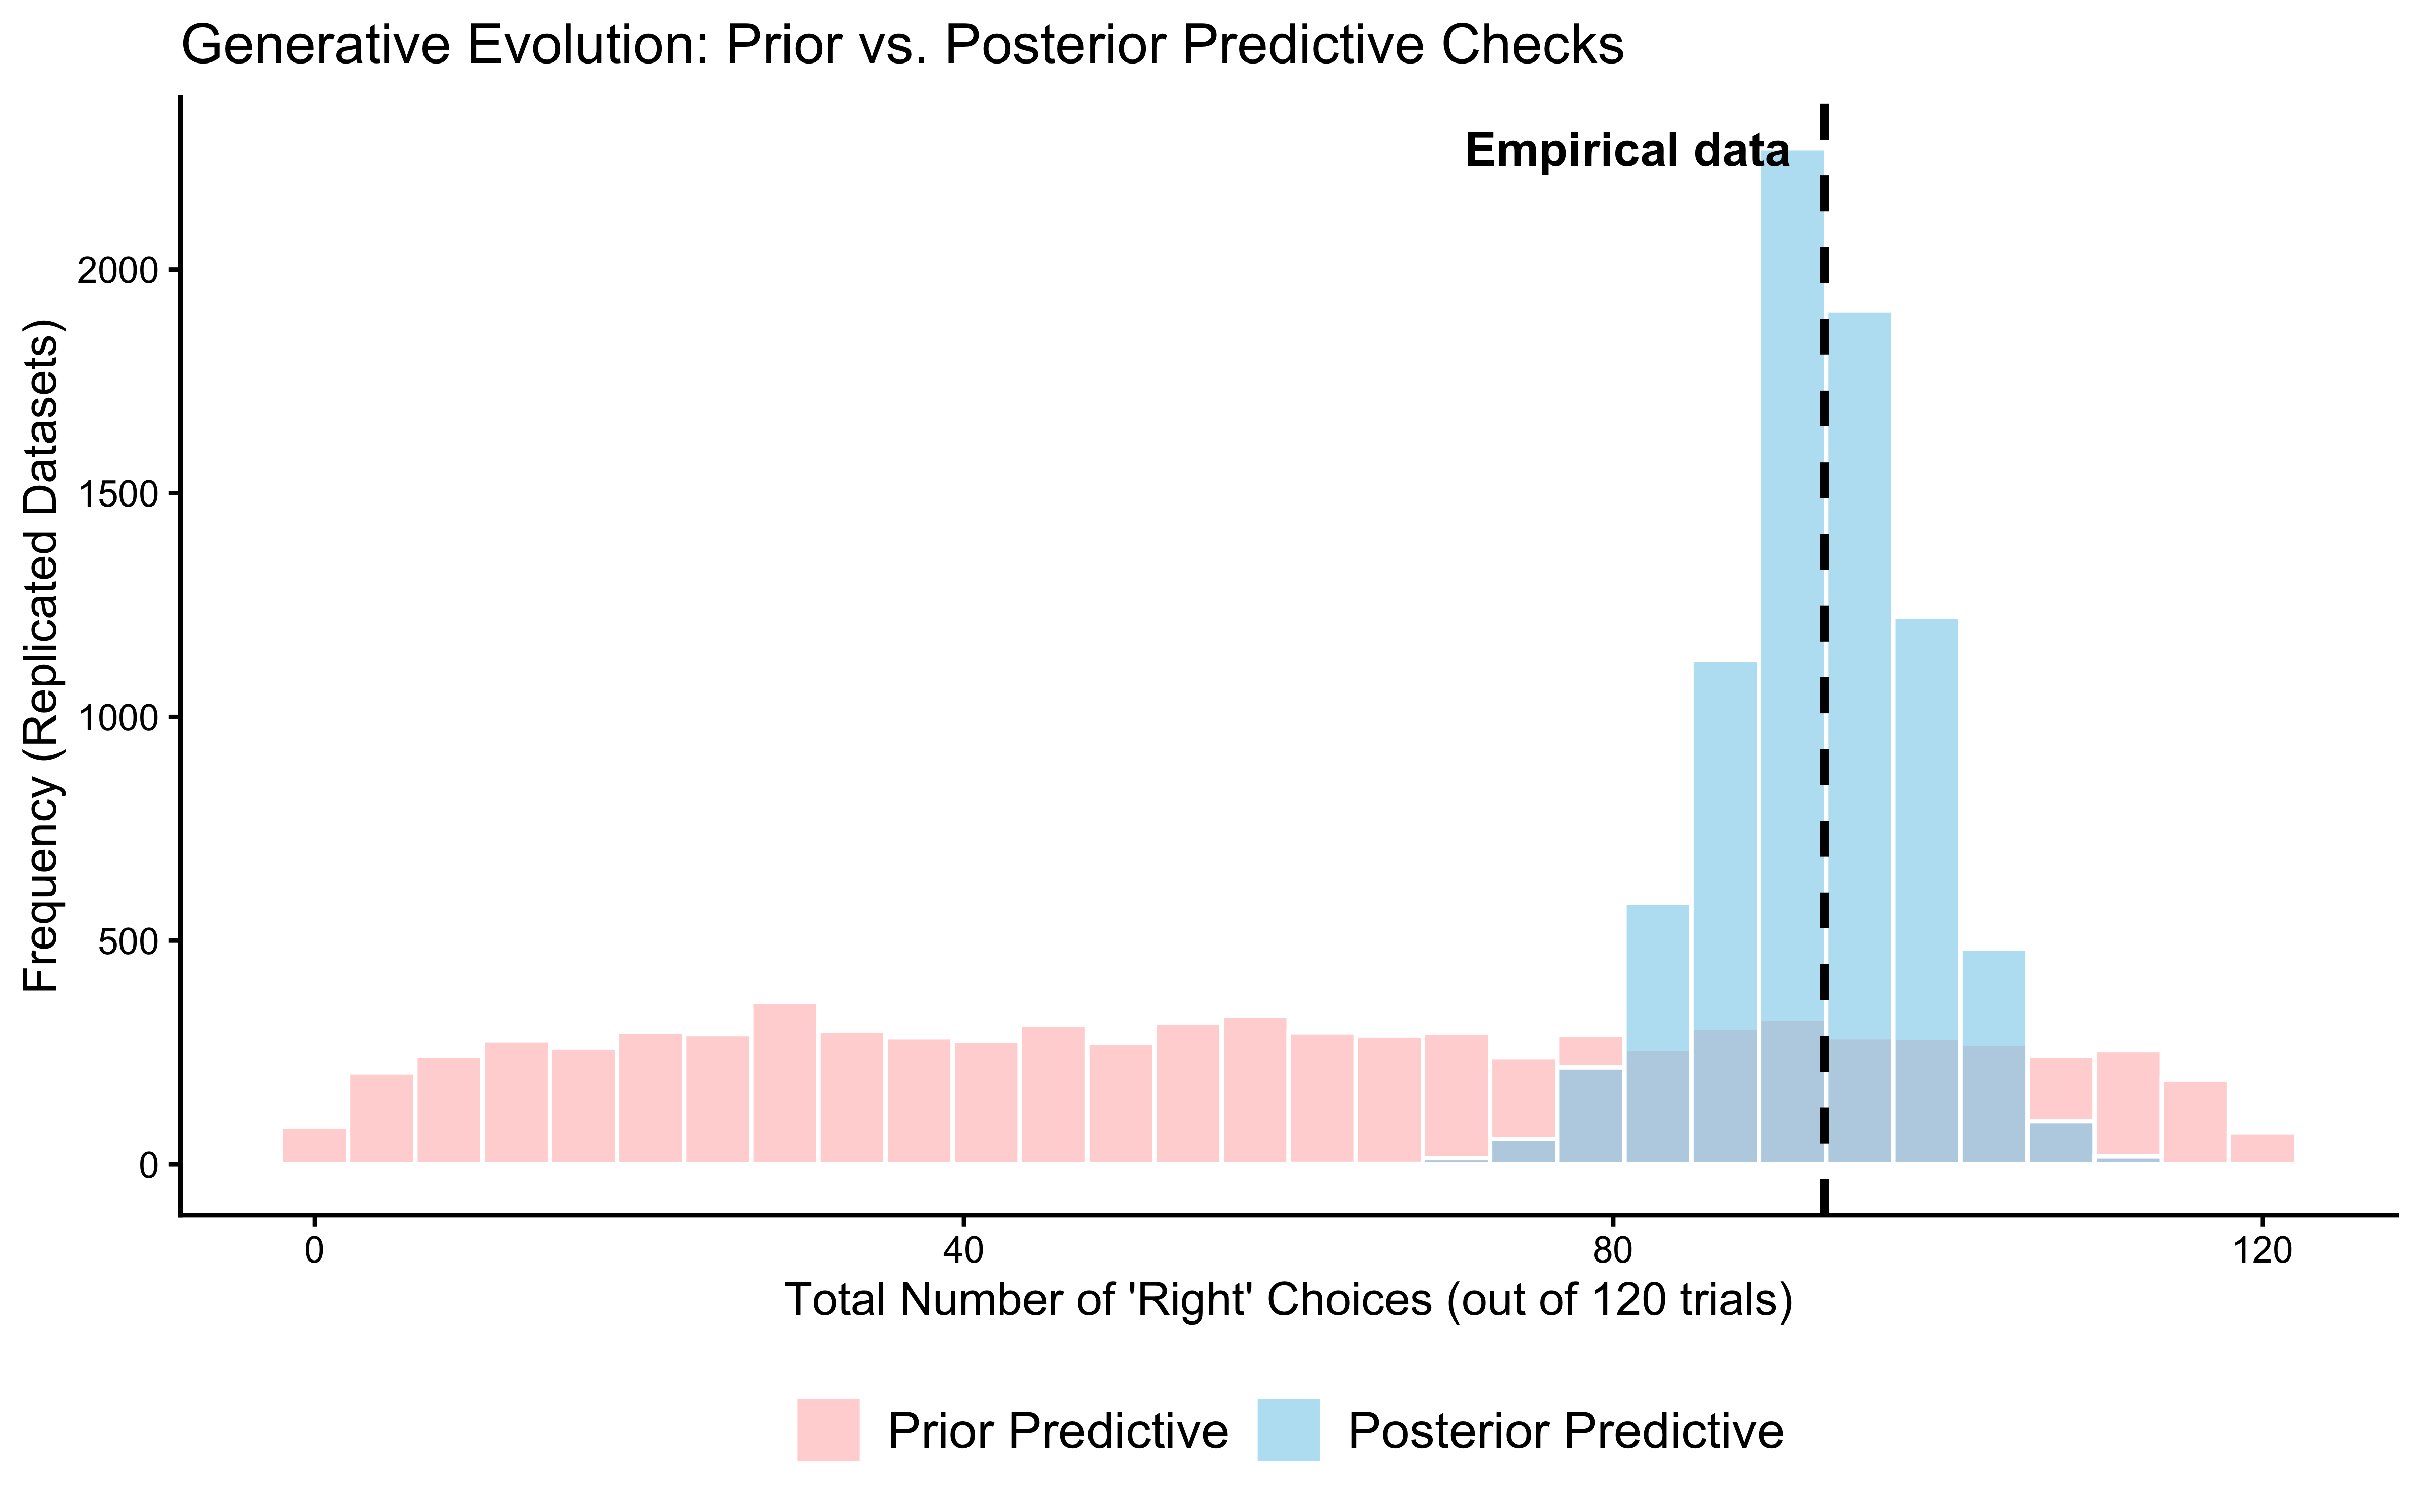Click the rightmost pink prior histogram bar

click(x=2262, y=1148)
